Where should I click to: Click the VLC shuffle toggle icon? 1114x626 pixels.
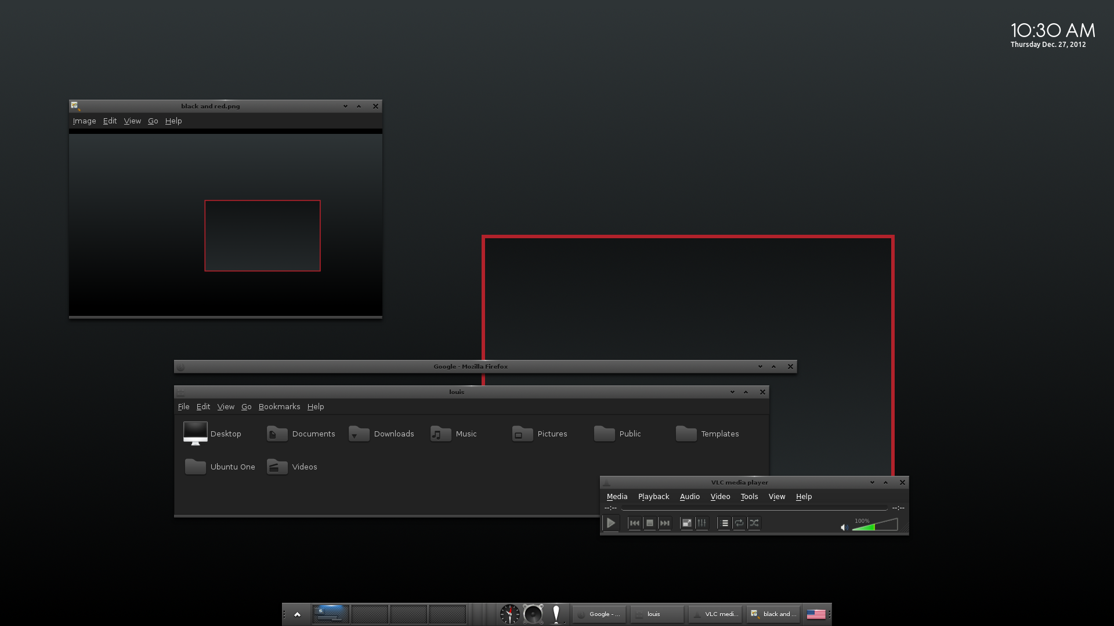[754, 523]
